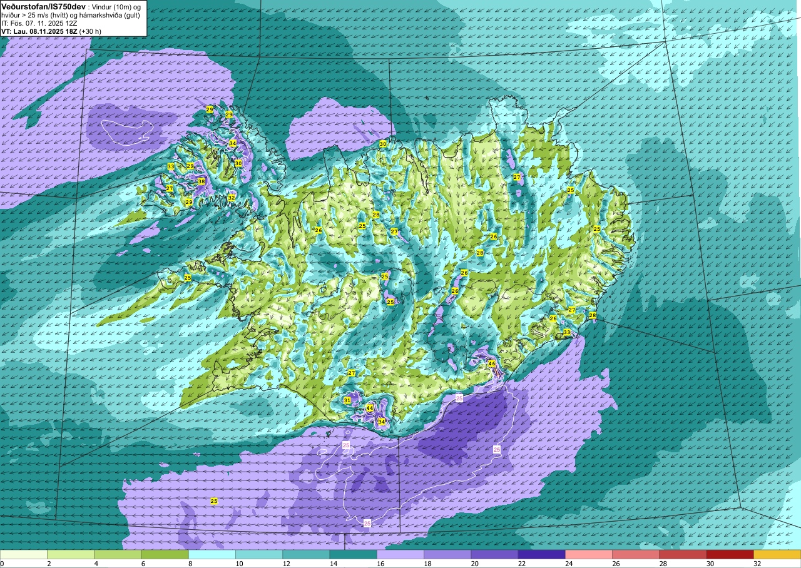
Task: Select the purple swatch between 18 and 20
Action: point(447,554)
